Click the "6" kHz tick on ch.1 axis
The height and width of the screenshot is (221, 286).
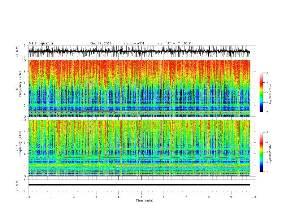click(x=25, y=83)
